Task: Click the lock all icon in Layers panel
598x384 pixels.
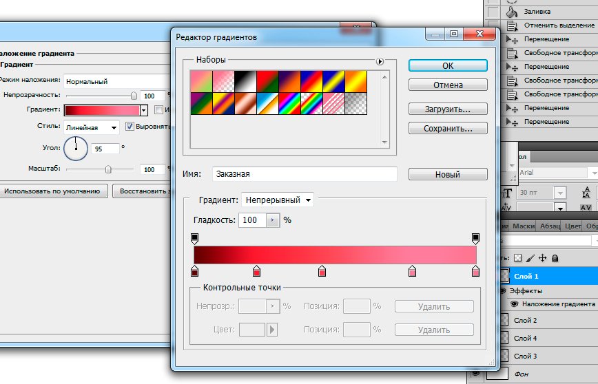Action: 555,257
